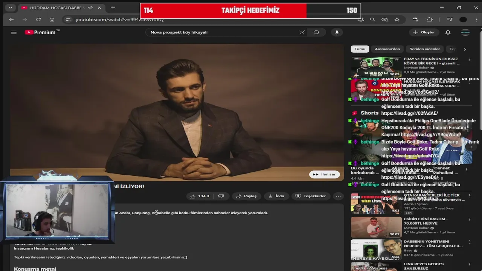Open the YouTube account avatar menu
The image size is (482, 271).
click(x=465, y=32)
